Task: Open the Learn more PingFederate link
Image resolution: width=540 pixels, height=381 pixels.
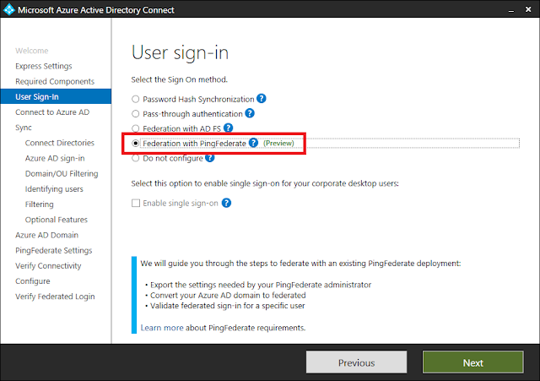Action: (x=162, y=328)
